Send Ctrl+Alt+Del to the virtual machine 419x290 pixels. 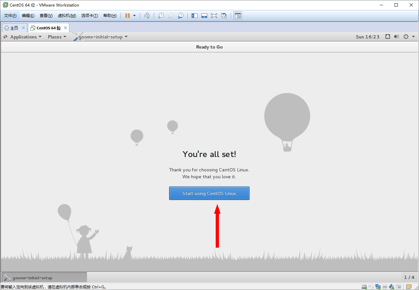point(147,16)
